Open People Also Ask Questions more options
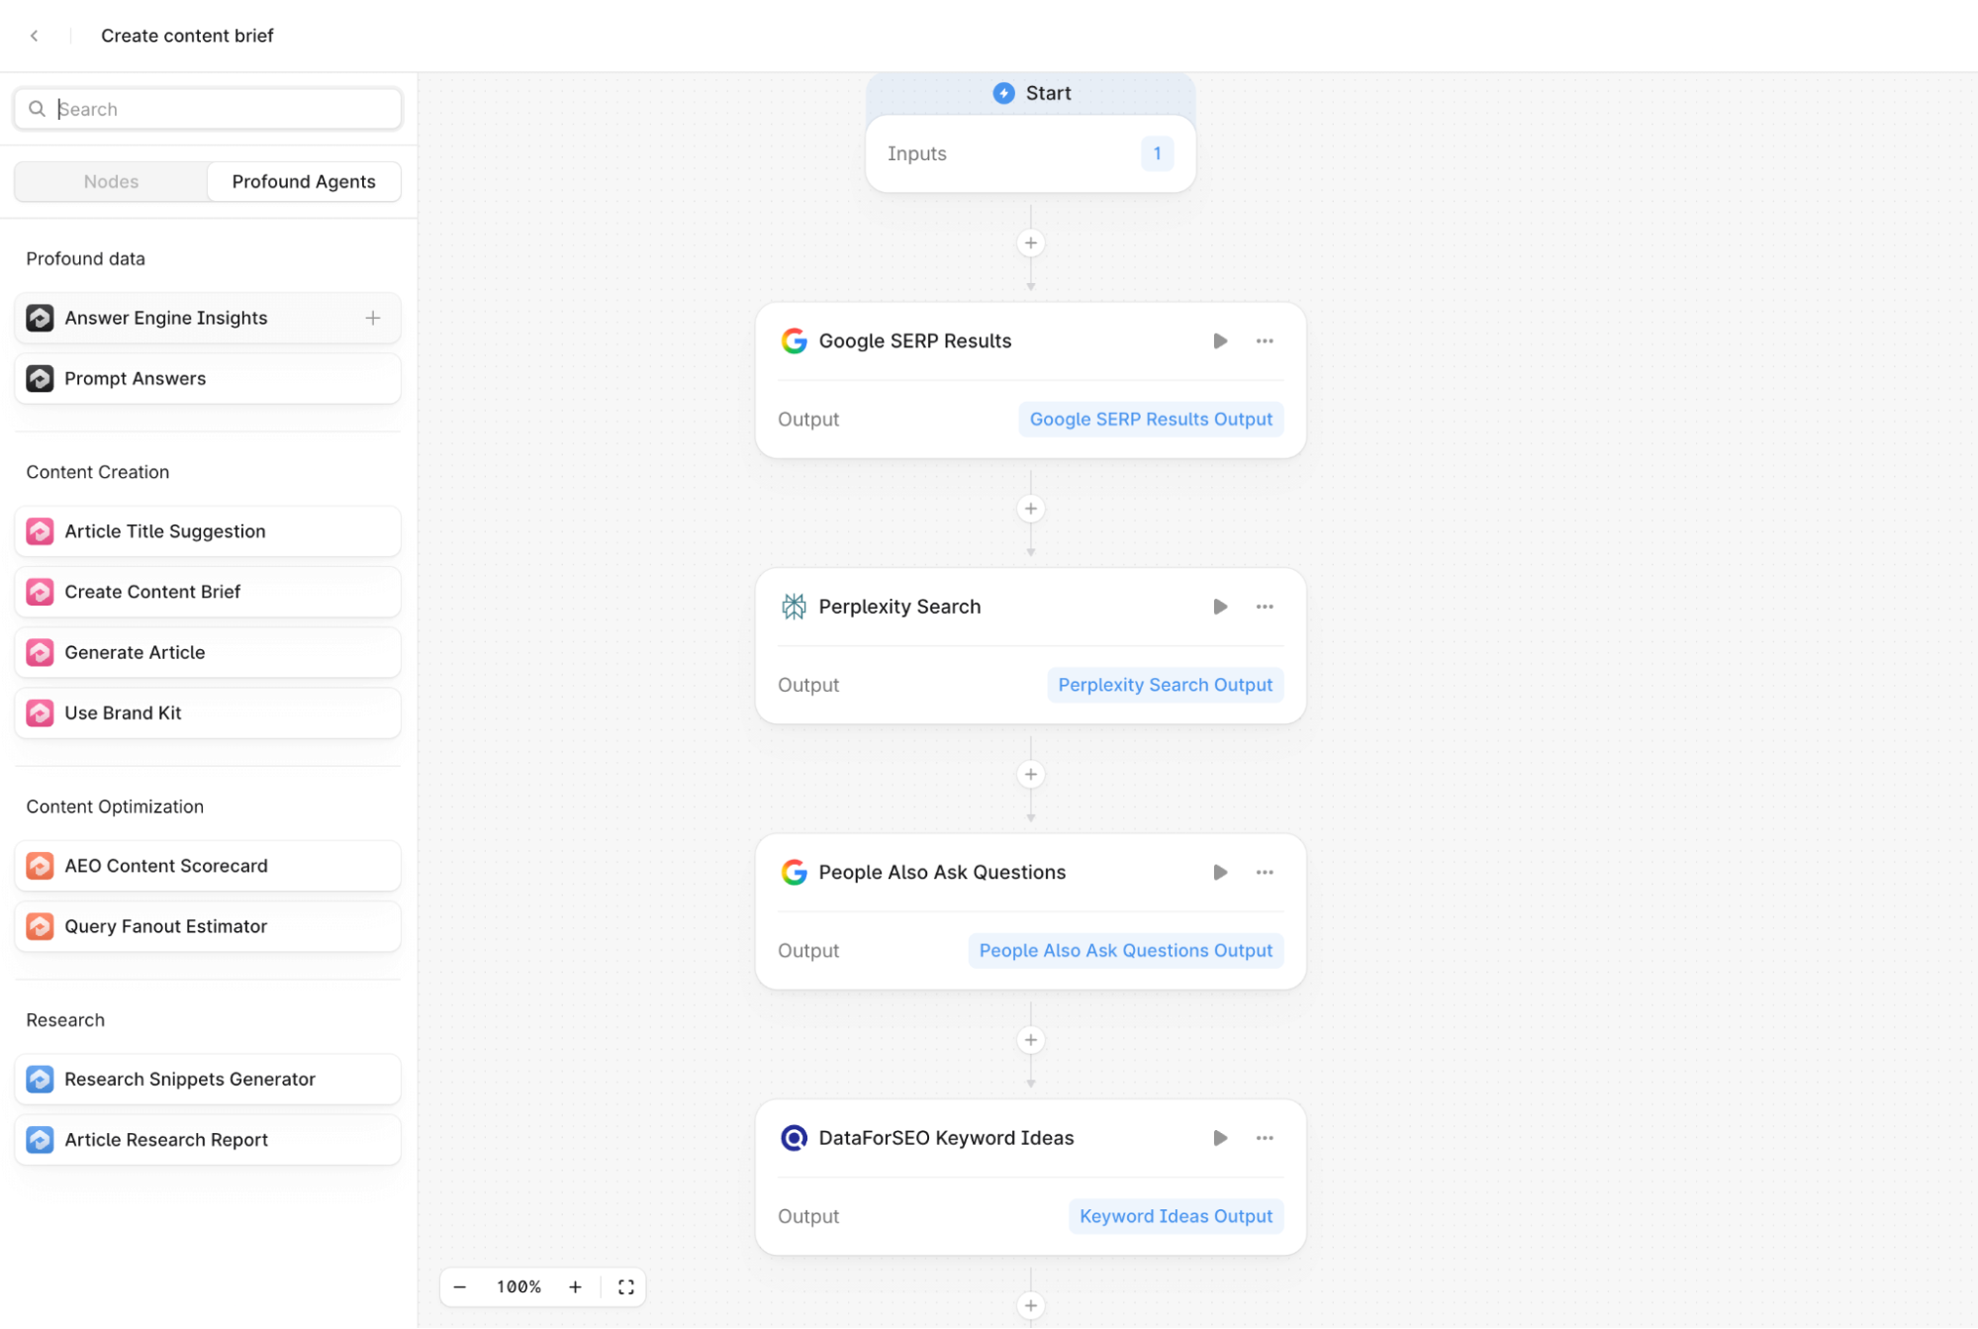Image resolution: width=1978 pixels, height=1329 pixels. [x=1265, y=873]
